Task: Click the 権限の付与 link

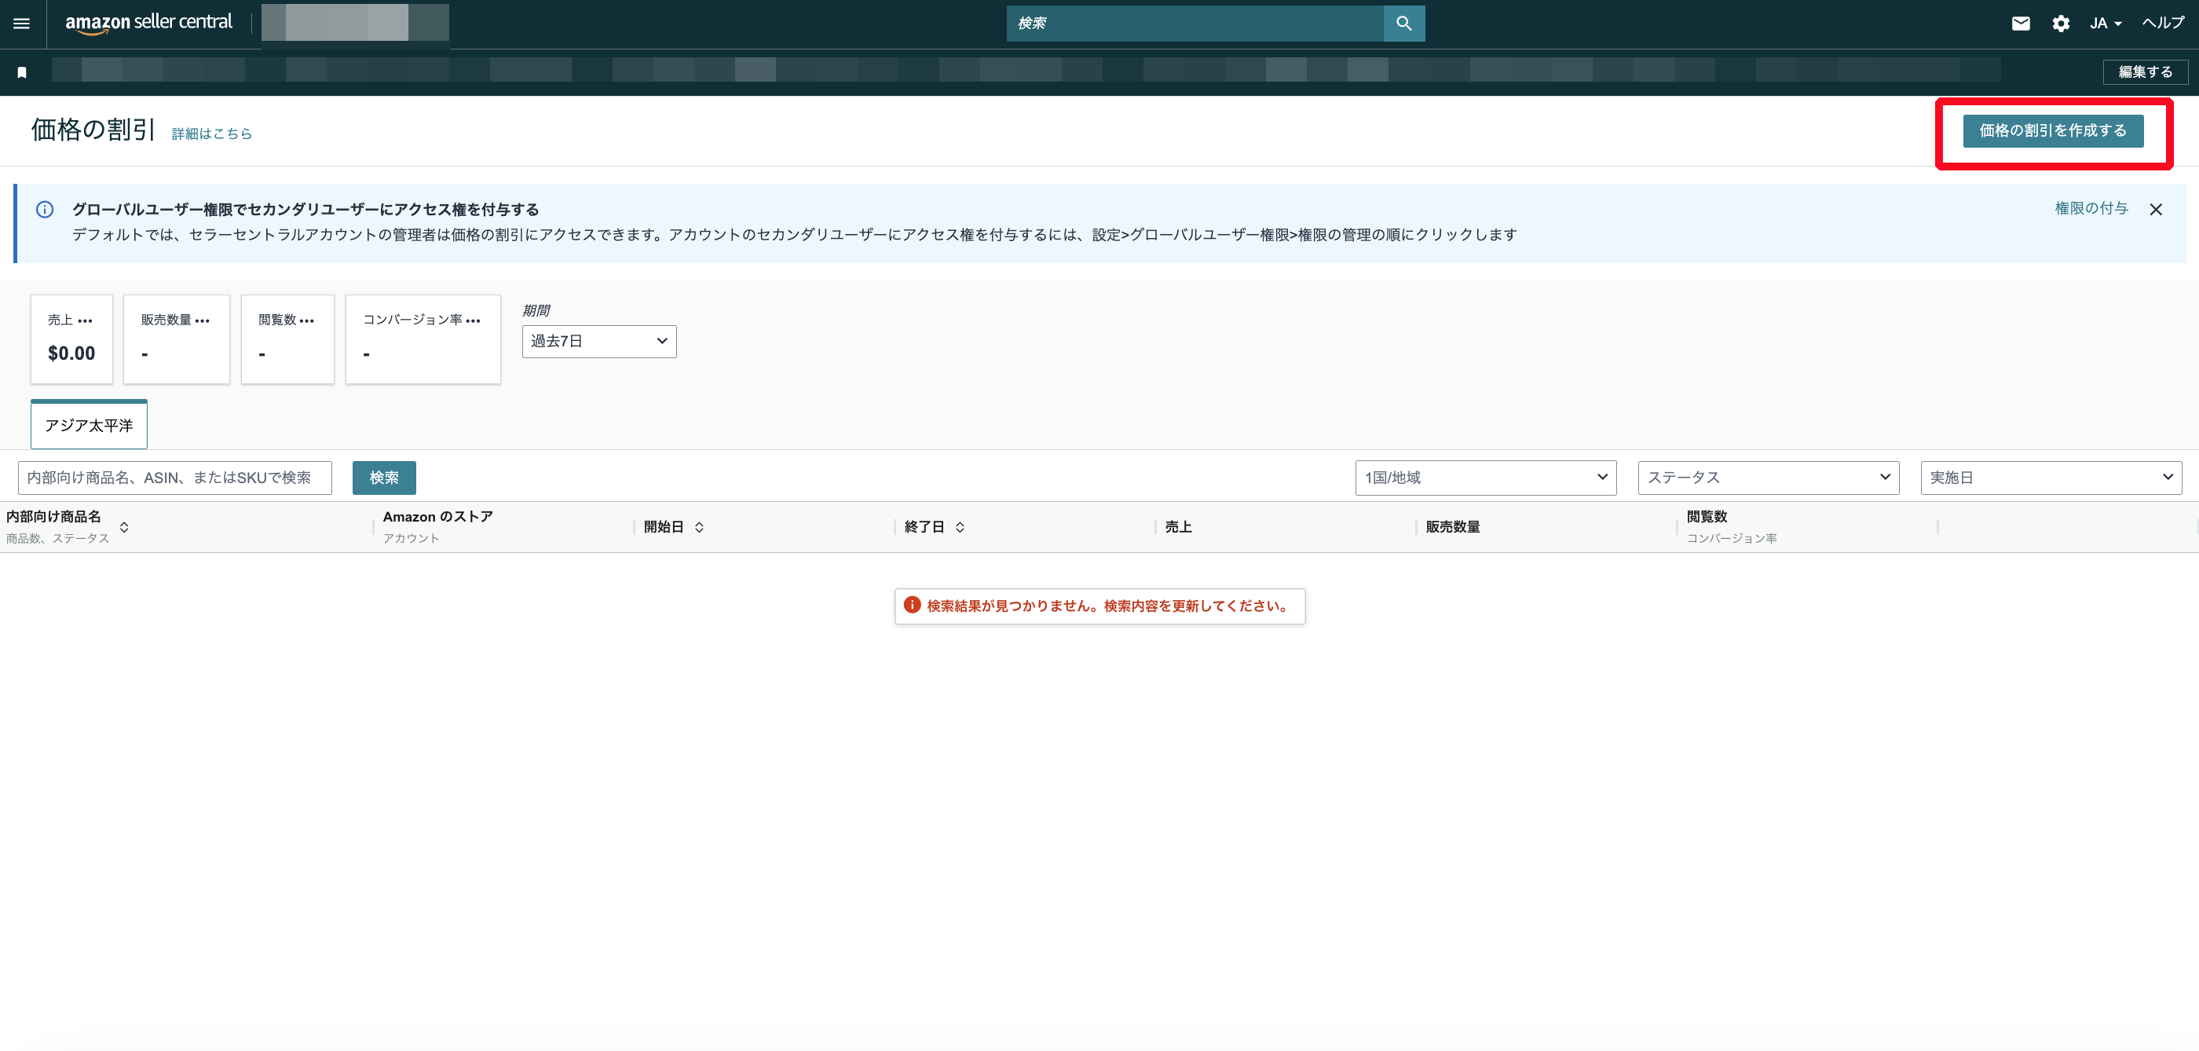Action: click(2091, 208)
